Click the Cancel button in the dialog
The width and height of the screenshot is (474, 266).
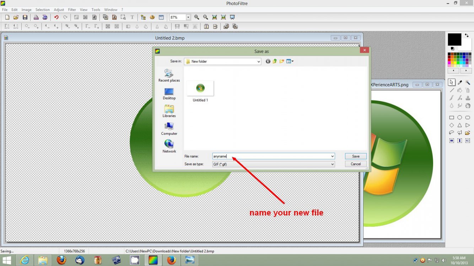click(356, 164)
